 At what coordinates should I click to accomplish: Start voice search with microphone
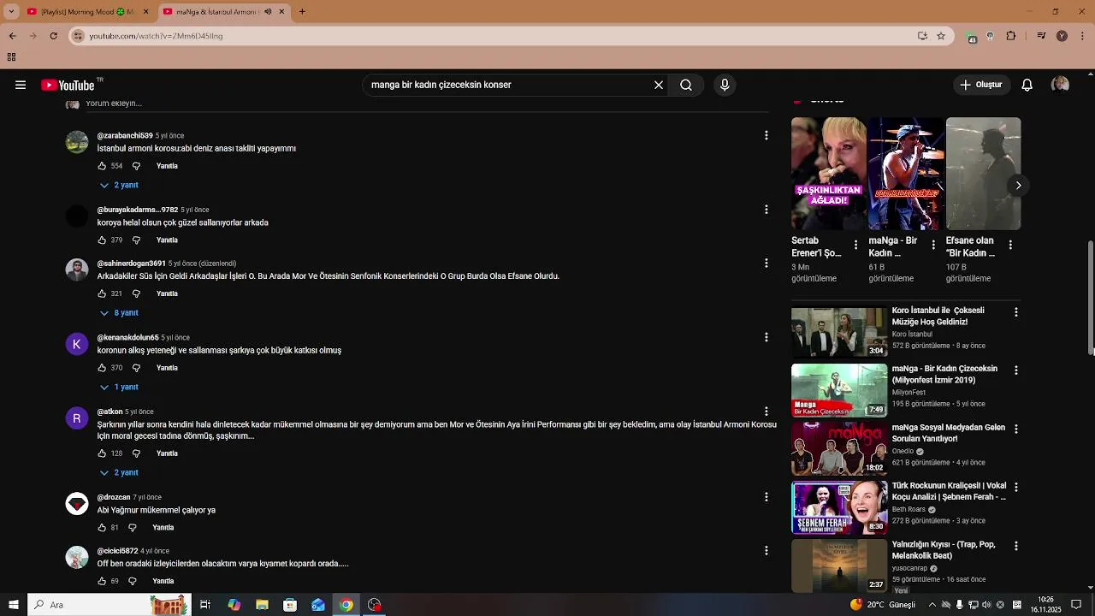coord(725,85)
